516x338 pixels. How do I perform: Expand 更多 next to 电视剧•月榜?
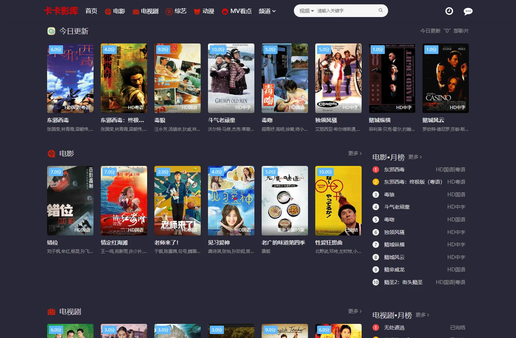[x=423, y=315]
